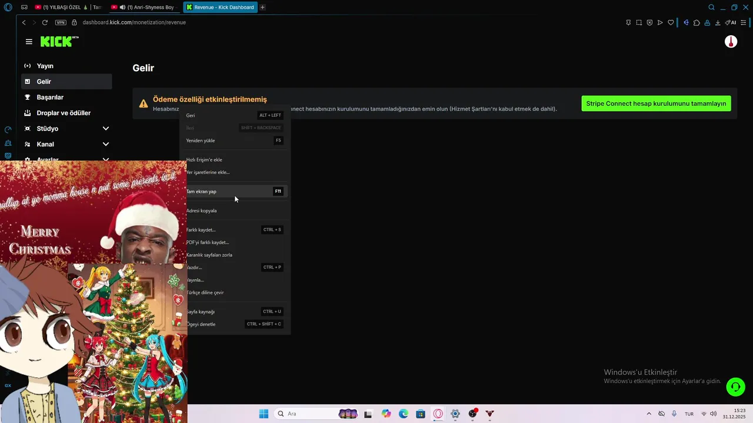Open the ad blocker shield icon
The image size is (753, 423).
coord(649,22)
